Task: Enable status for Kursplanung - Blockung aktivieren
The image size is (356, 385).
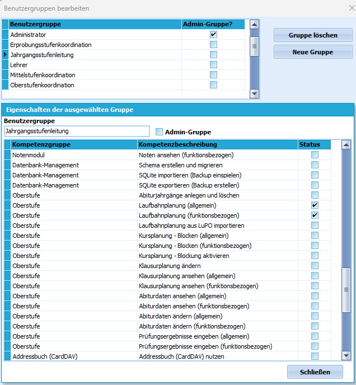Action: click(315, 255)
